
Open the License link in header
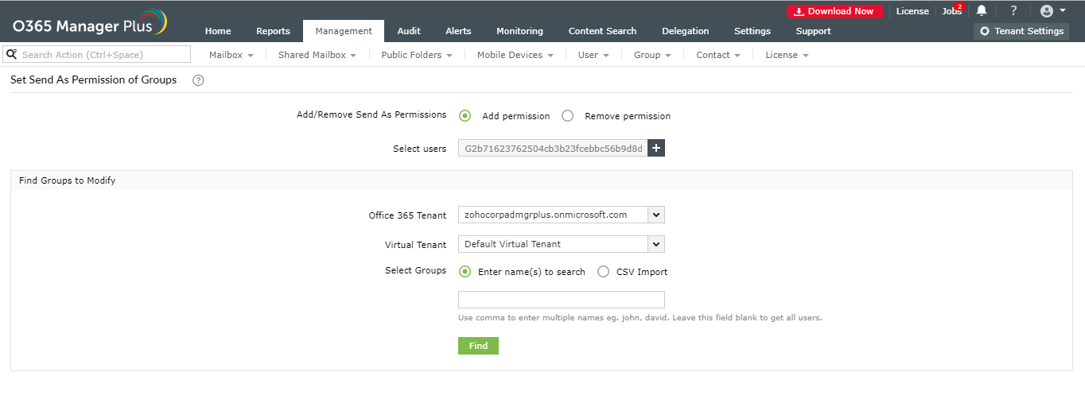click(x=912, y=11)
